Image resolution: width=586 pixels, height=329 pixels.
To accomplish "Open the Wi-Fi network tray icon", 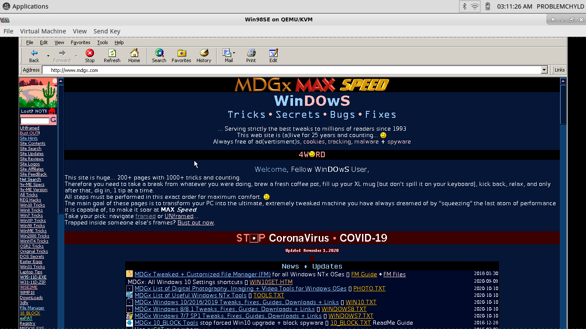I will [x=475, y=6].
